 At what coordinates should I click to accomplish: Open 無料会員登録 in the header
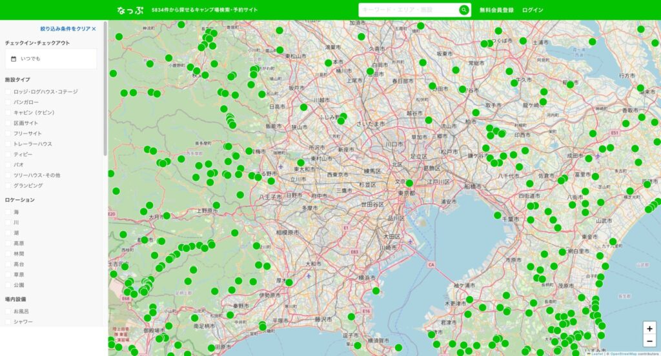(x=496, y=10)
